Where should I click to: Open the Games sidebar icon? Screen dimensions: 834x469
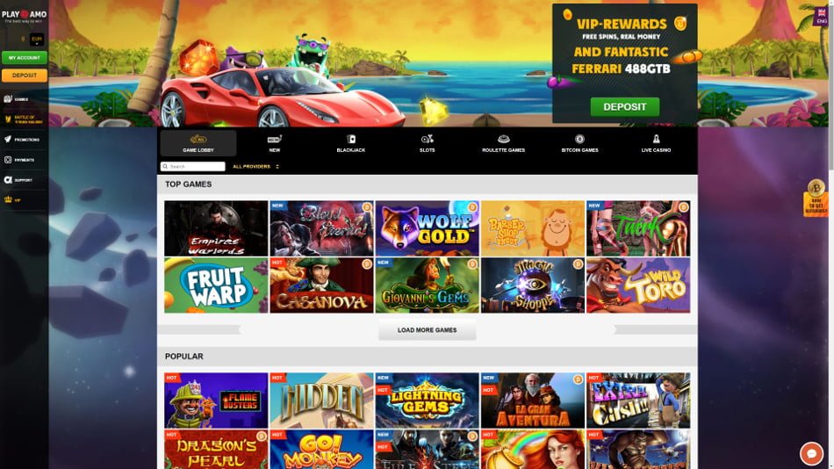click(x=8, y=99)
